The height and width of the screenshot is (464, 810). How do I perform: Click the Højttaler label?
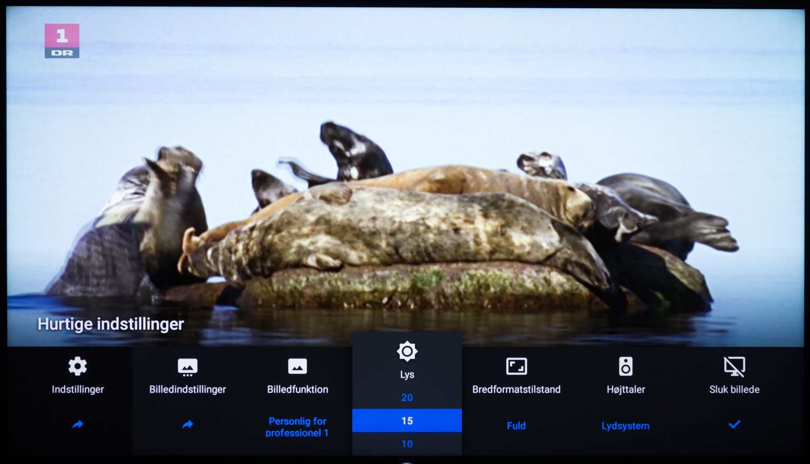[626, 389]
